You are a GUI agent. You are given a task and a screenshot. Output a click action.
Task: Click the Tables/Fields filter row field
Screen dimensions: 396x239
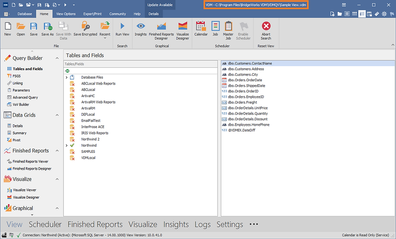pyautogui.click(x=141, y=71)
